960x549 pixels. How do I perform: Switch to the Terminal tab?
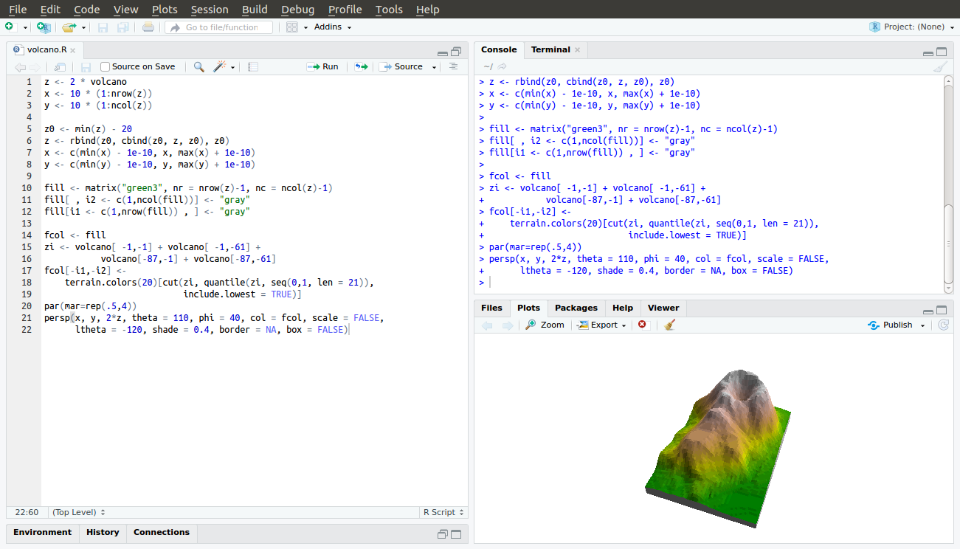550,49
